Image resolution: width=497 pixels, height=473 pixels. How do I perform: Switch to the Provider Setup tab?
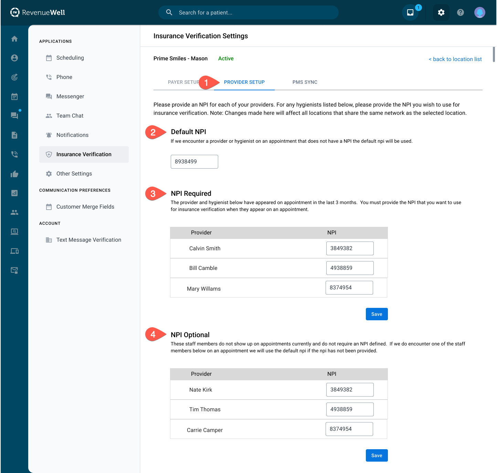click(x=244, y=82)
